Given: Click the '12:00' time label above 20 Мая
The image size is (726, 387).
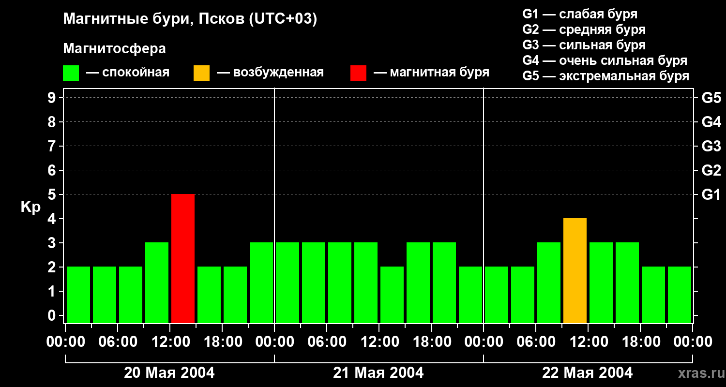Looking at the screenshot, I should [x=170, y=342].
